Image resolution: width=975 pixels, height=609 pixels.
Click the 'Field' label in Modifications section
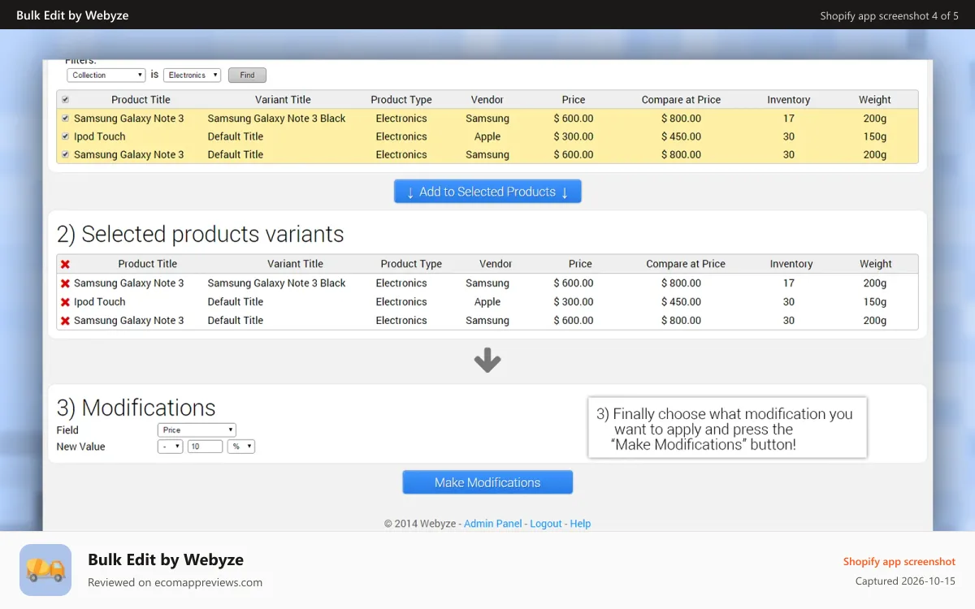coord(67,430)
